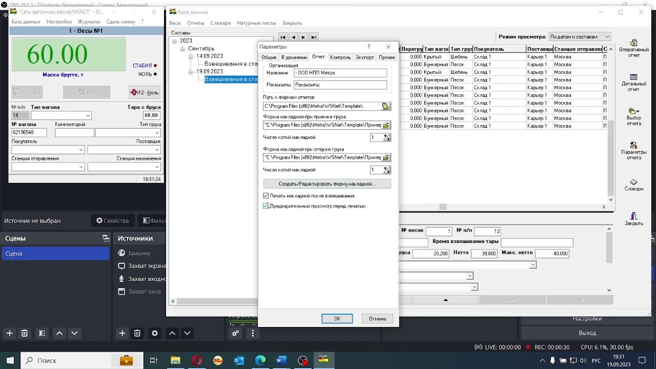
Task: Open File Explorer from the taskbar
Action: pos(175,360)
